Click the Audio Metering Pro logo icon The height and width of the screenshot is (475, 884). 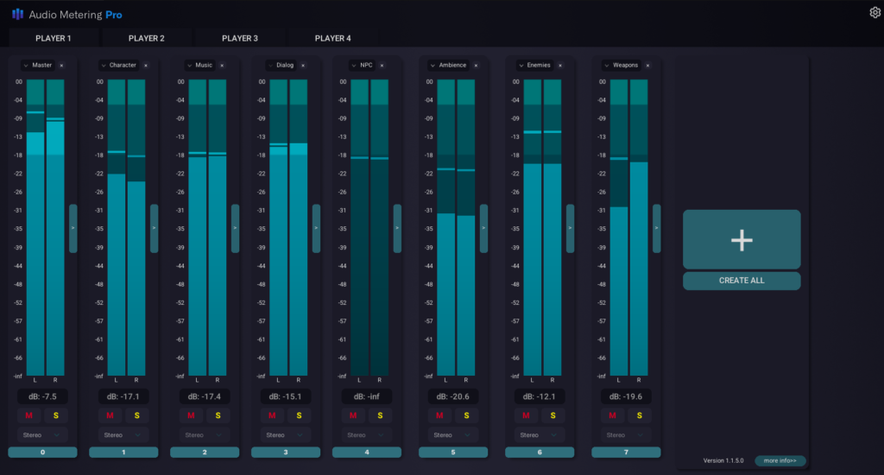coord(17,15)
